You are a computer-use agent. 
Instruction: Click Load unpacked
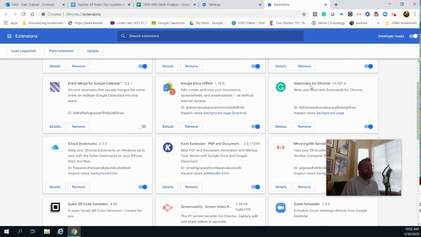[23, 51]
